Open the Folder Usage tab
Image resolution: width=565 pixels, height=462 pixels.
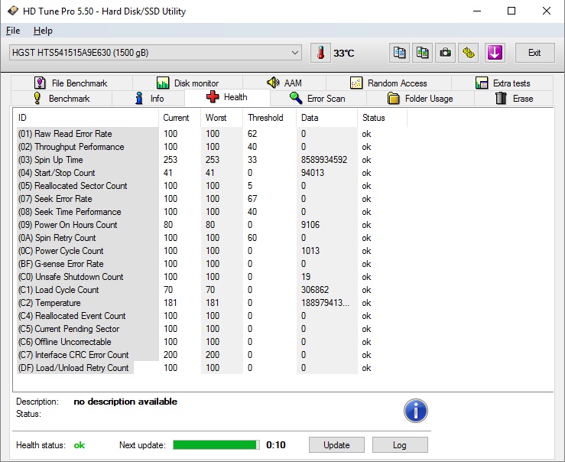pyautogui.click(x=421, y=99)
